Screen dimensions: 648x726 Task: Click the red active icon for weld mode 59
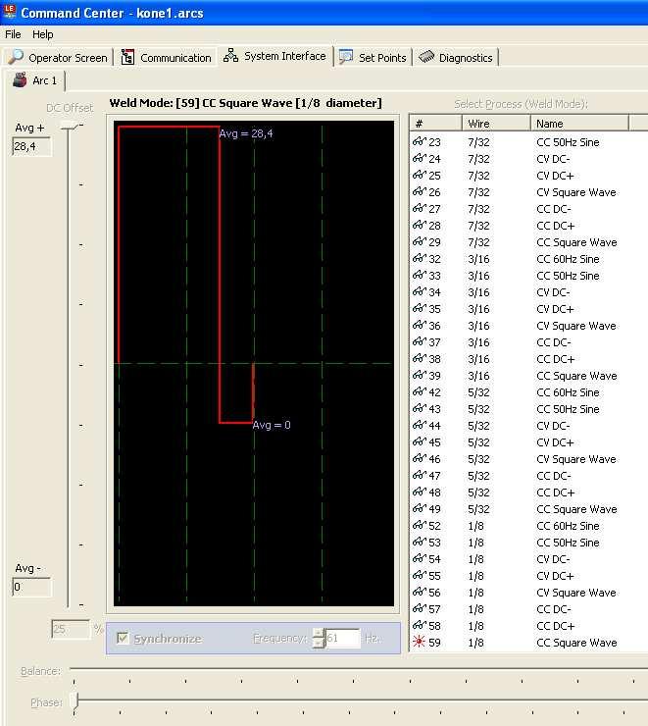point(419,642)
